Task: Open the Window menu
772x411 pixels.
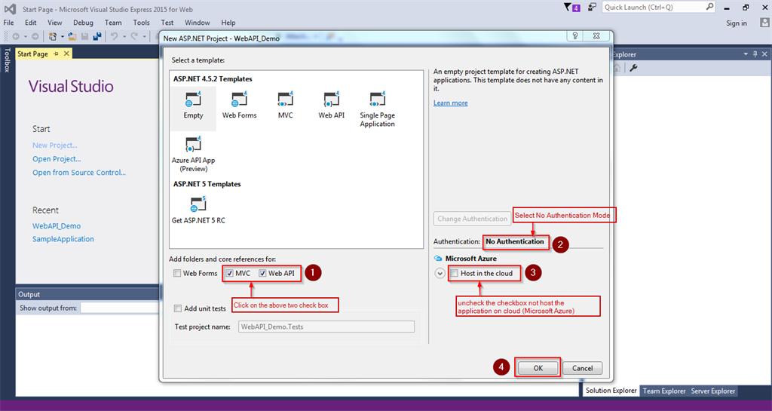Action: click(198, 23)
